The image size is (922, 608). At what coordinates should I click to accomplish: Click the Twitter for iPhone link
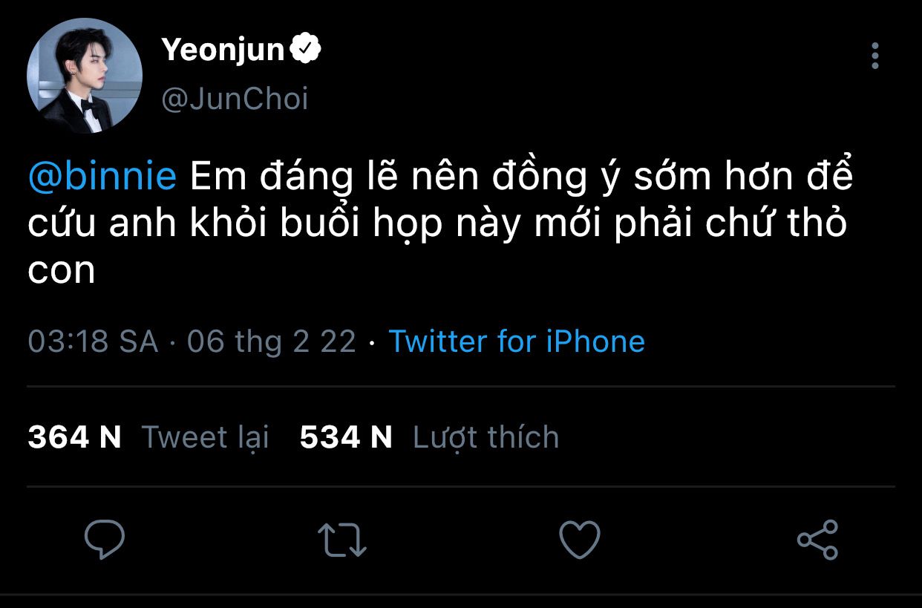point(517,341)
